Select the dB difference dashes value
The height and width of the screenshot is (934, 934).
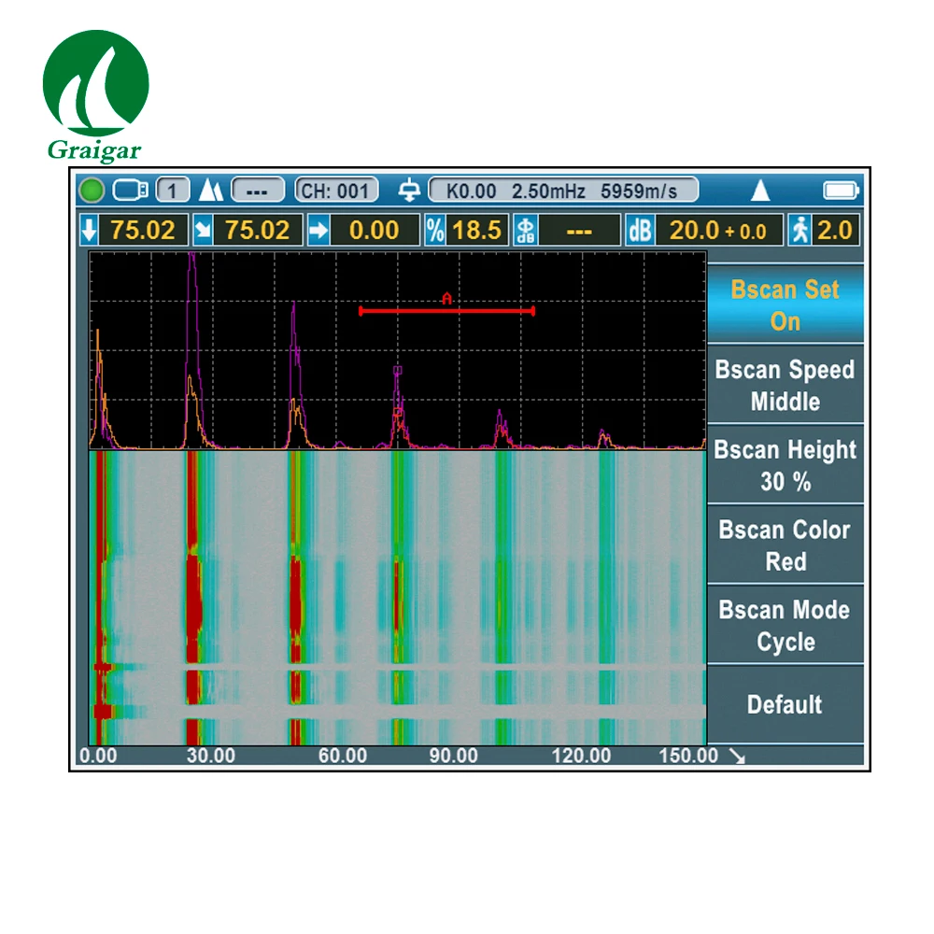click(x=579, y=230)
